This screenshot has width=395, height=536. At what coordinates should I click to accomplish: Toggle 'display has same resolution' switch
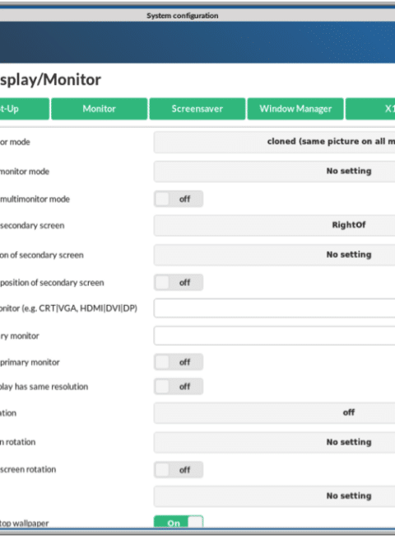point(179,387)
